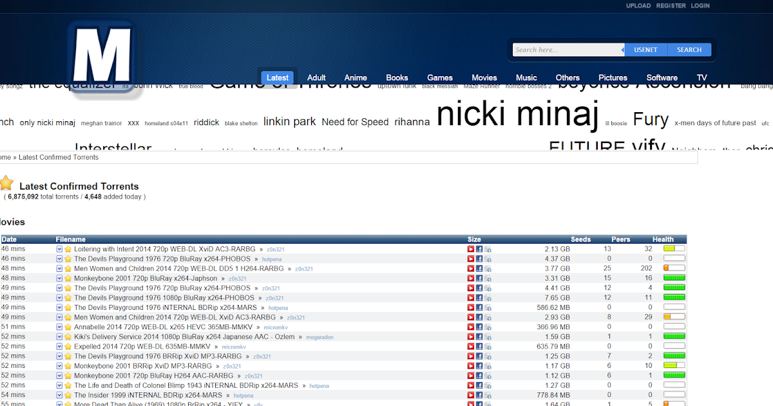Screen dimensions: 773x406
Task: Click red play icon for Monkeybone 720p Japhson
Action: 471,278
